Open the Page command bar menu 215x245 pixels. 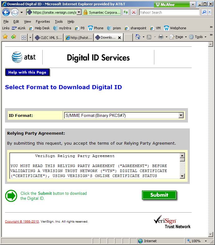178,37
